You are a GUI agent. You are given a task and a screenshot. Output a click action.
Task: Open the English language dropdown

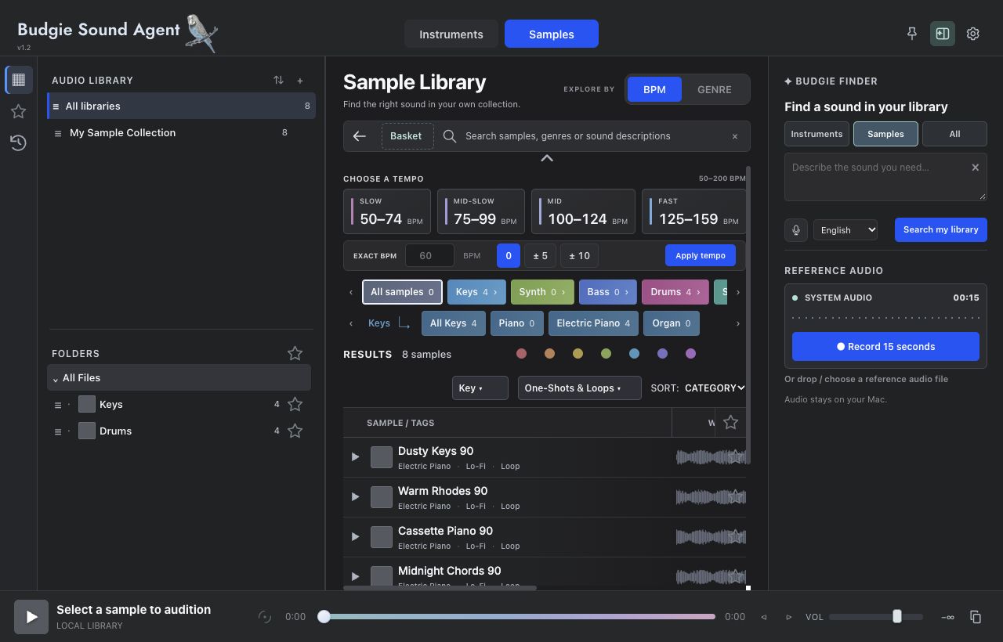[845, 230]
